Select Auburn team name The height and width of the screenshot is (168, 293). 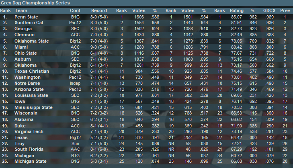tap(23, 59)
